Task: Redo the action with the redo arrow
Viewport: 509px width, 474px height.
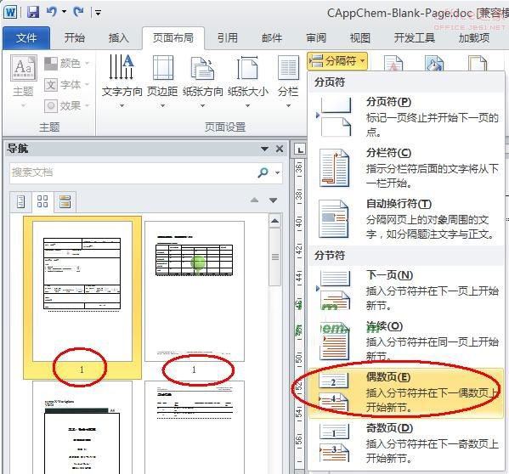Action: (78, 13)
